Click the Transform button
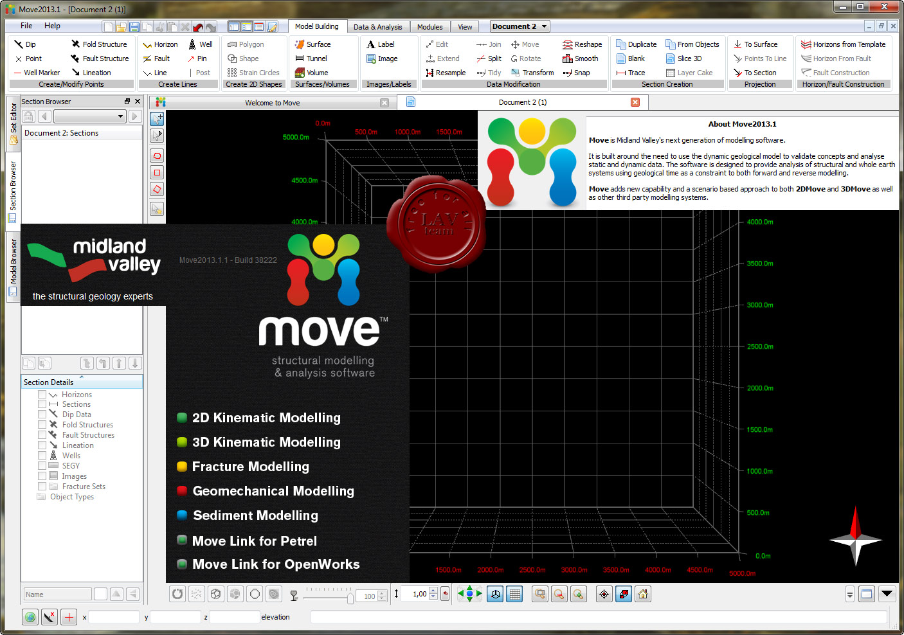Screen dimensions: 904x635 tap(532, 73)
